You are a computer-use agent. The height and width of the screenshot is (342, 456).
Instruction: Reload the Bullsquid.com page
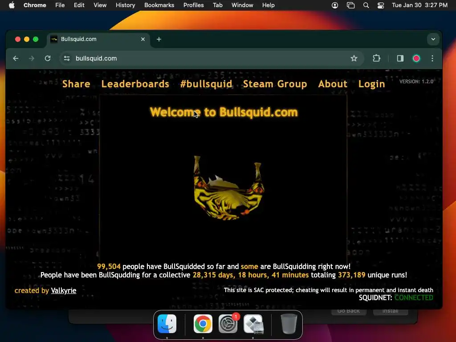48,58
